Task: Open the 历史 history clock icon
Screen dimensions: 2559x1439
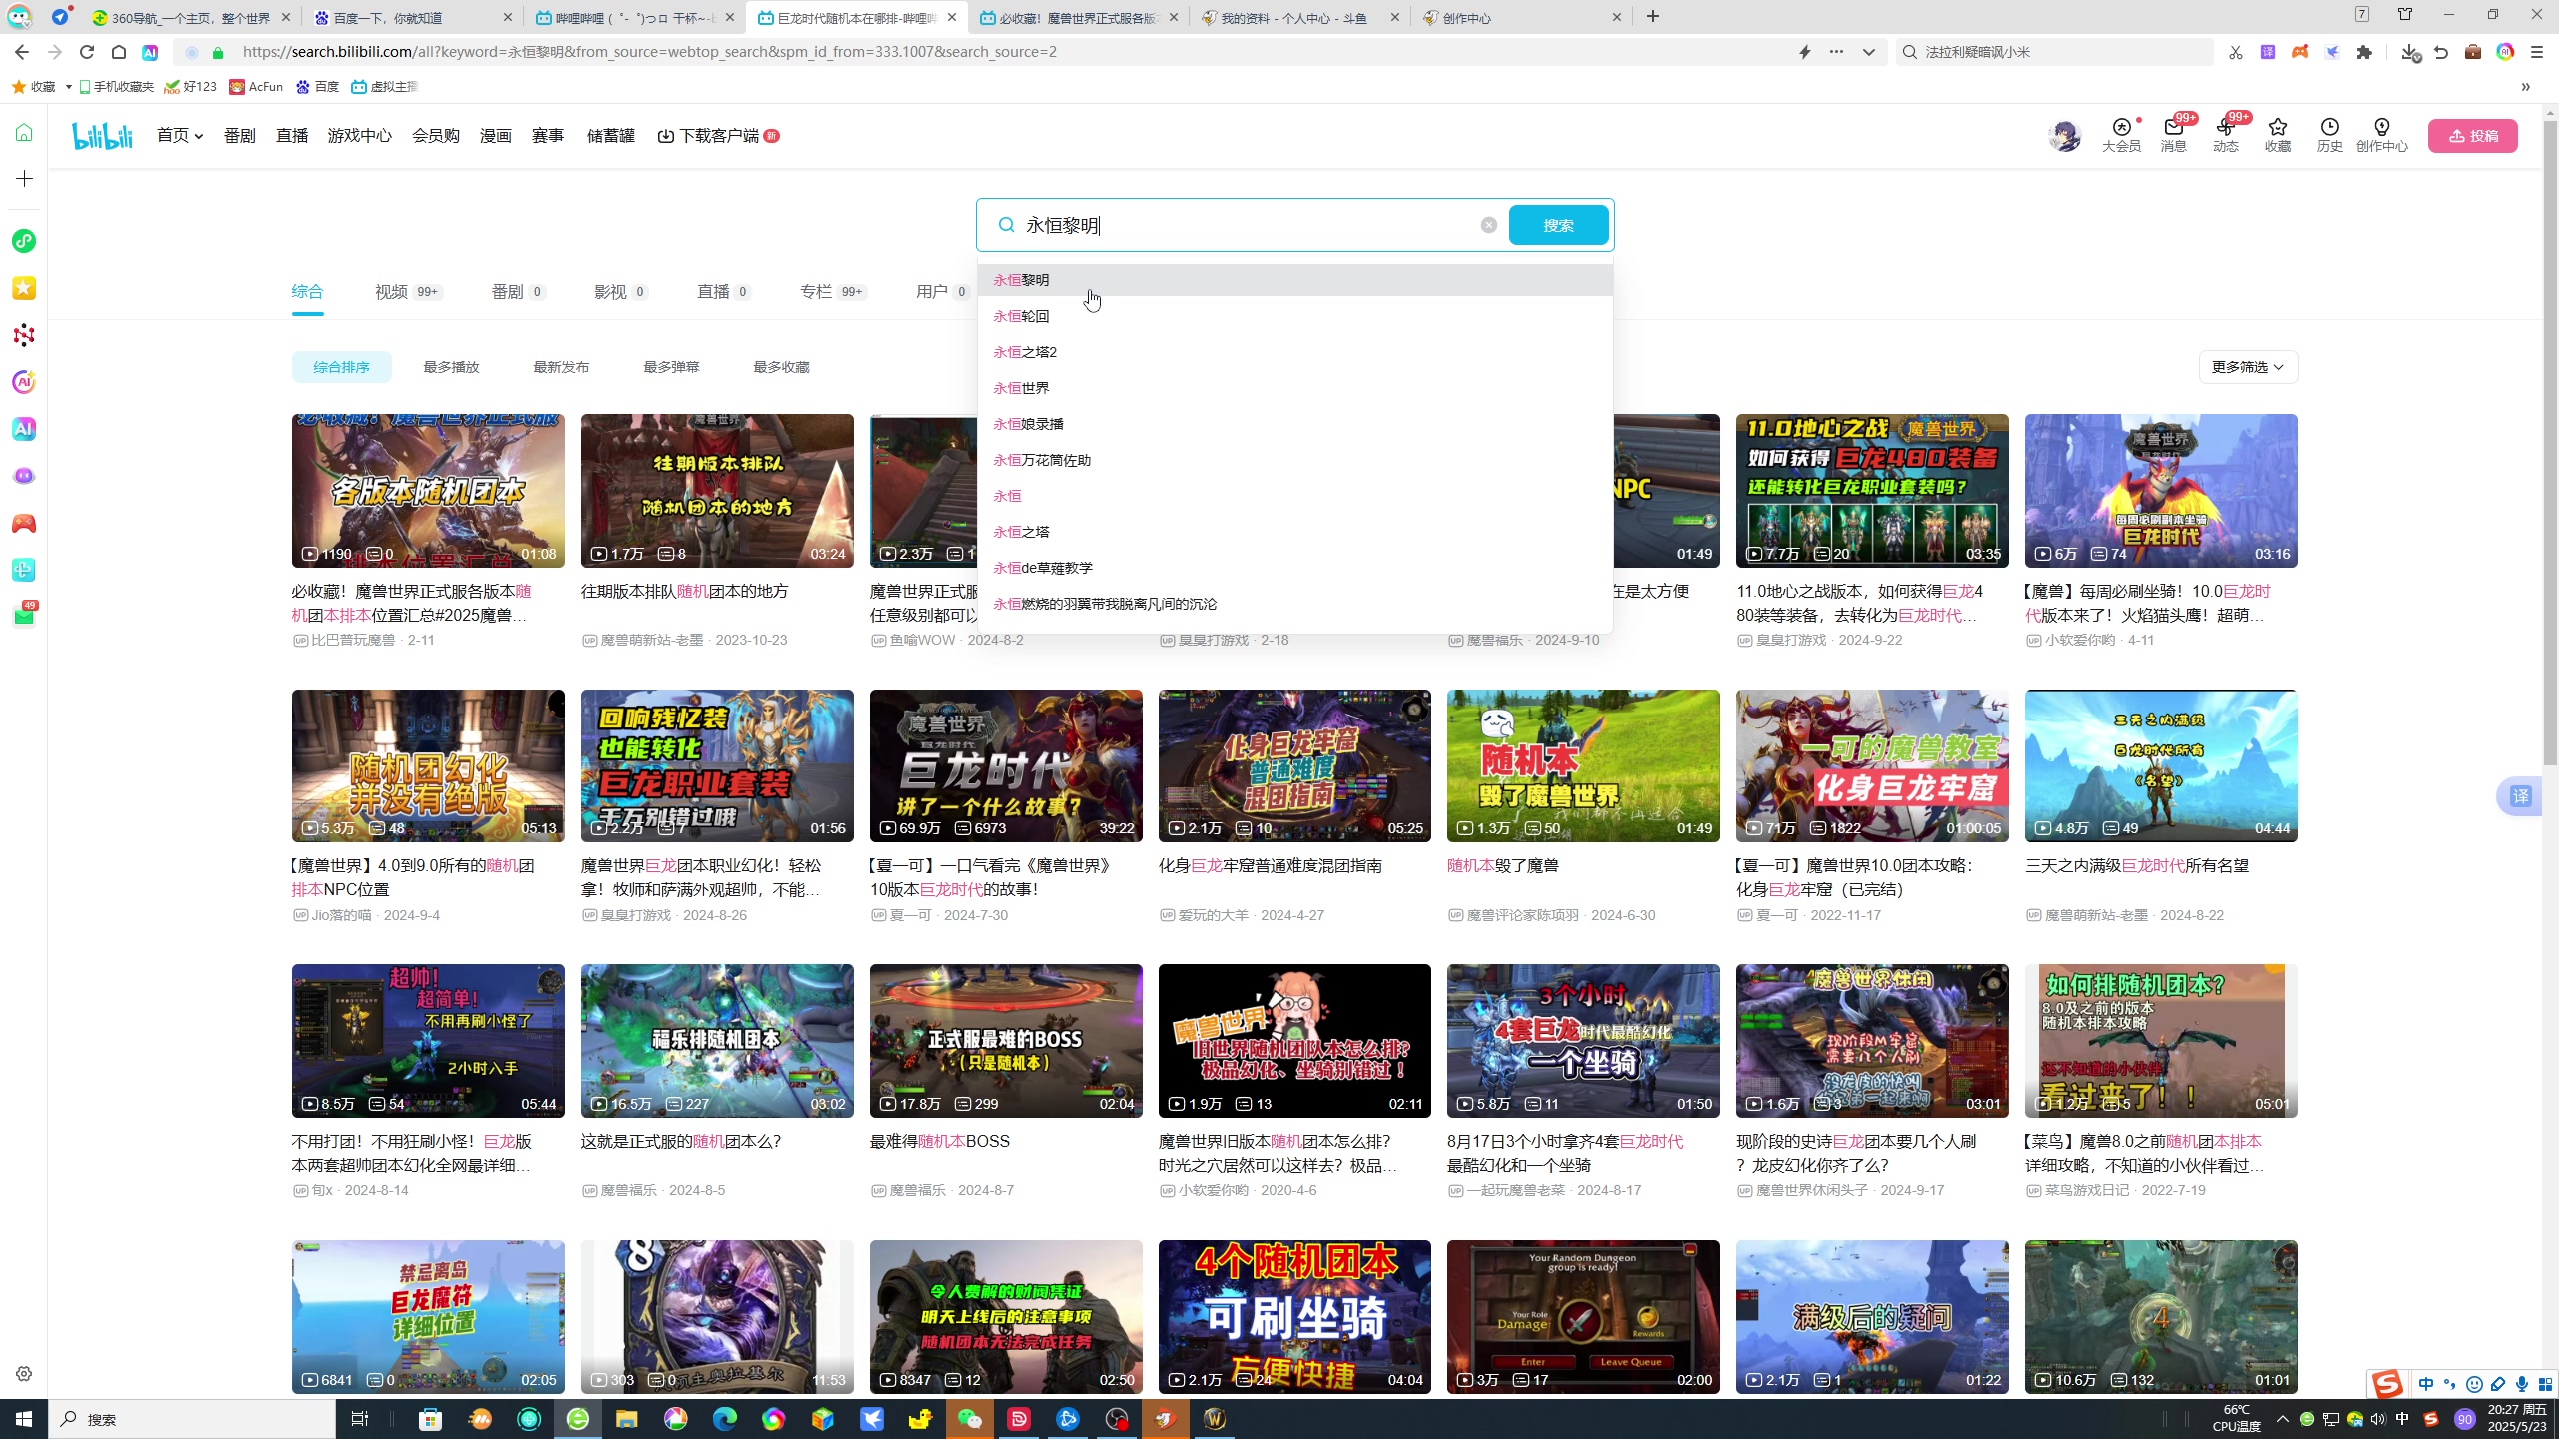Action: coord(2330,135)
